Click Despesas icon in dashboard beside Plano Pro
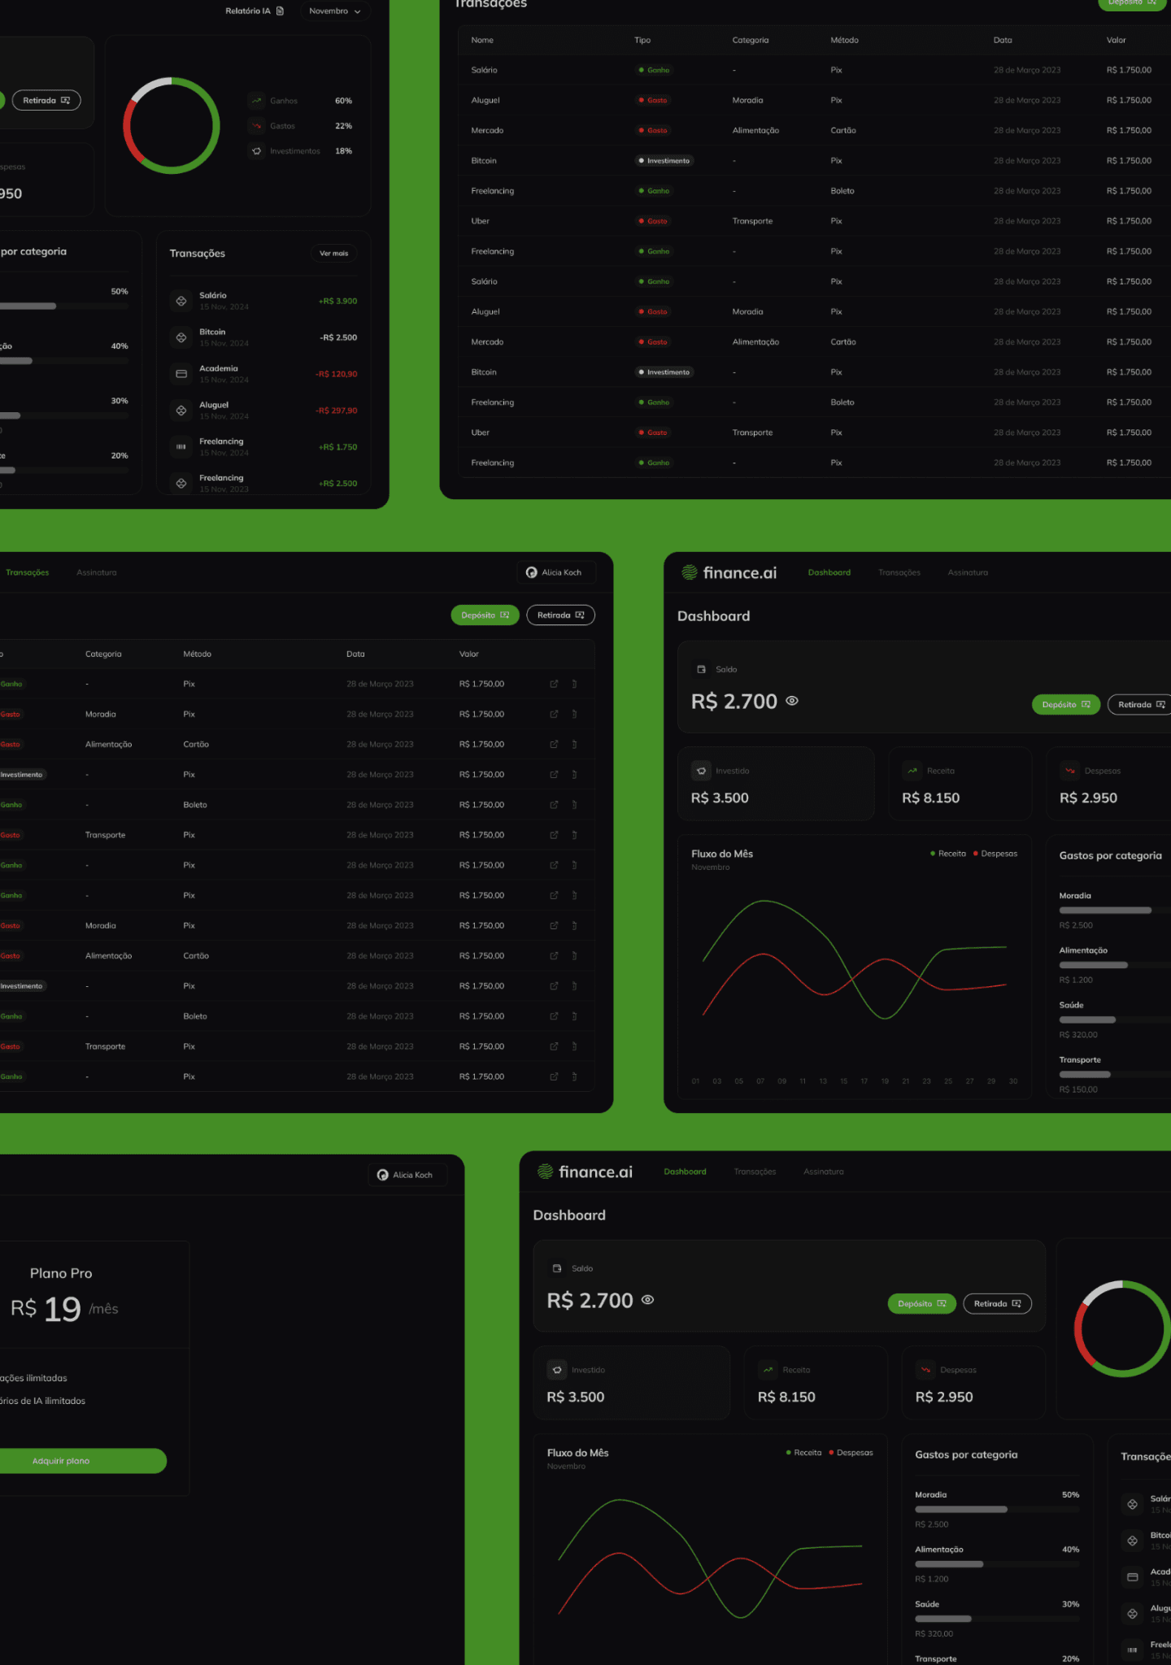The width and height of the screenshot is (1171, 1665). (926, 1370)
